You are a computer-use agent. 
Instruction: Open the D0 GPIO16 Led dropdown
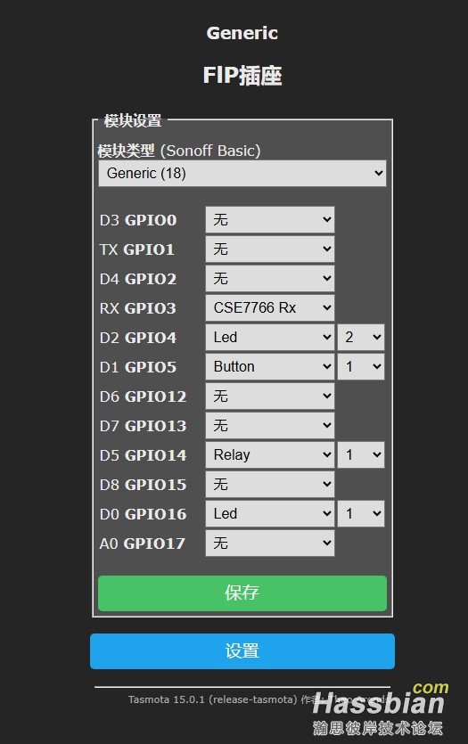[x=269, y=514]
